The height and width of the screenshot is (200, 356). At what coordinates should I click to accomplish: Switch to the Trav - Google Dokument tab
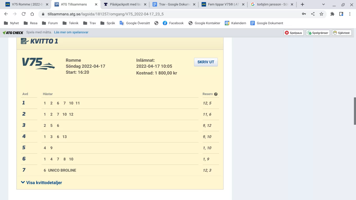coord(171,4)
